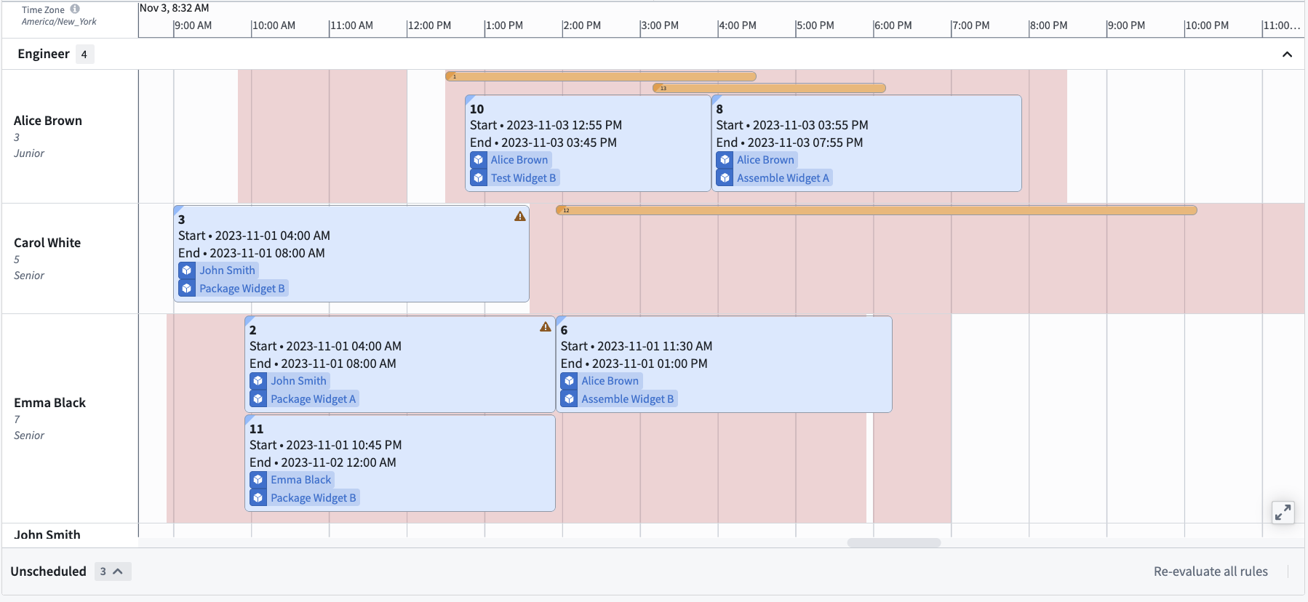1308x602 pixels.
Task: Click cube icon beside Package Widget B in task 3
Action: pyautogui.click(x=187, y=289)
